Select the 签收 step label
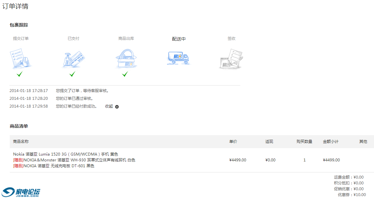 231,39
